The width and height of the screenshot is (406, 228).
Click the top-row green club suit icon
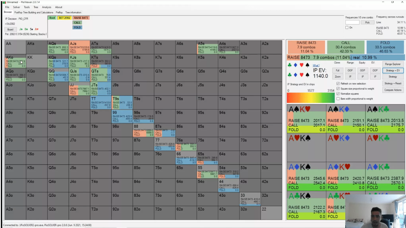tap(289, 65)
